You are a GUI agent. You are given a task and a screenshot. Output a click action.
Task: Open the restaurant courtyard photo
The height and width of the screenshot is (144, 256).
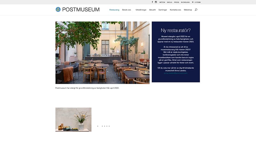[102, 53]
